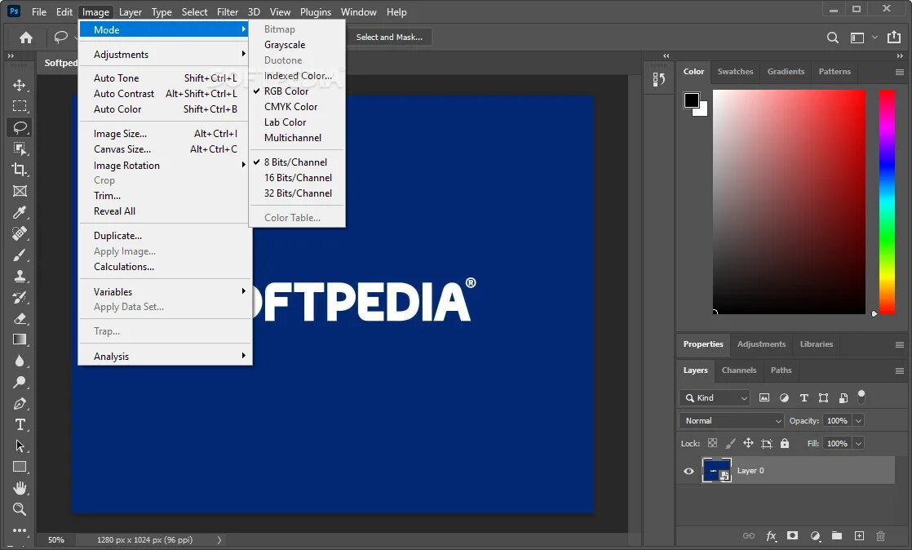The height and width of the screenshot is (550, 912).
Task: Check the 32 Bits/Channel option
Action: coord(297,193)
